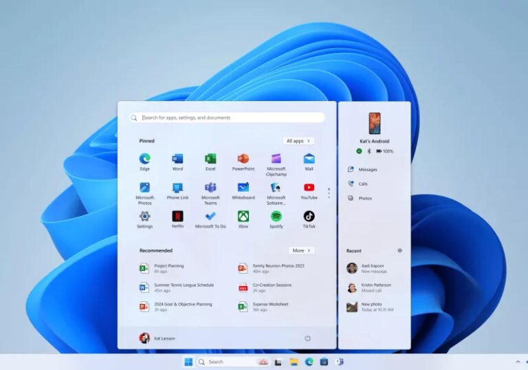Launch Microsoft Teams app

click(210, 188)
